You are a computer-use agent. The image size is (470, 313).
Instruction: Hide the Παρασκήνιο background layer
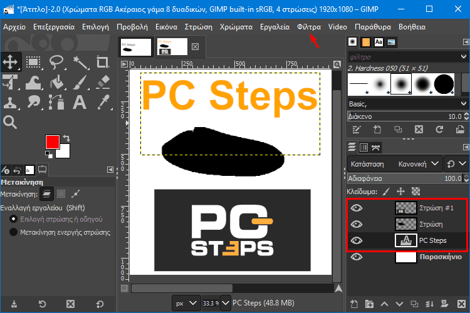[357, 257]
